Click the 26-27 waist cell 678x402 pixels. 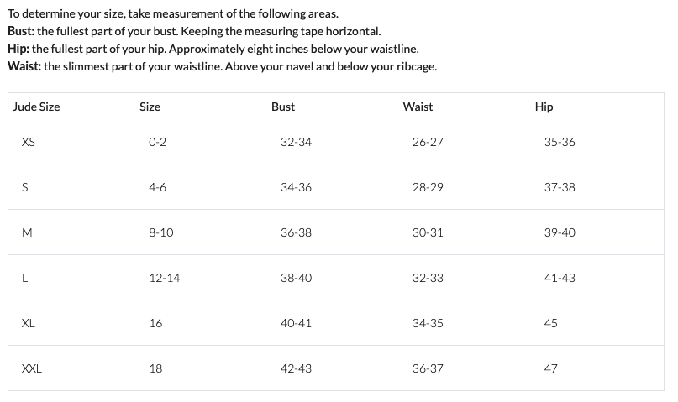point(428,142)
